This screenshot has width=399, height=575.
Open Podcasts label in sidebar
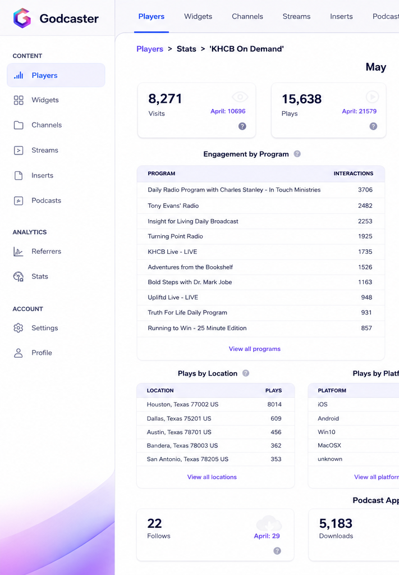[x=46, y=200]
